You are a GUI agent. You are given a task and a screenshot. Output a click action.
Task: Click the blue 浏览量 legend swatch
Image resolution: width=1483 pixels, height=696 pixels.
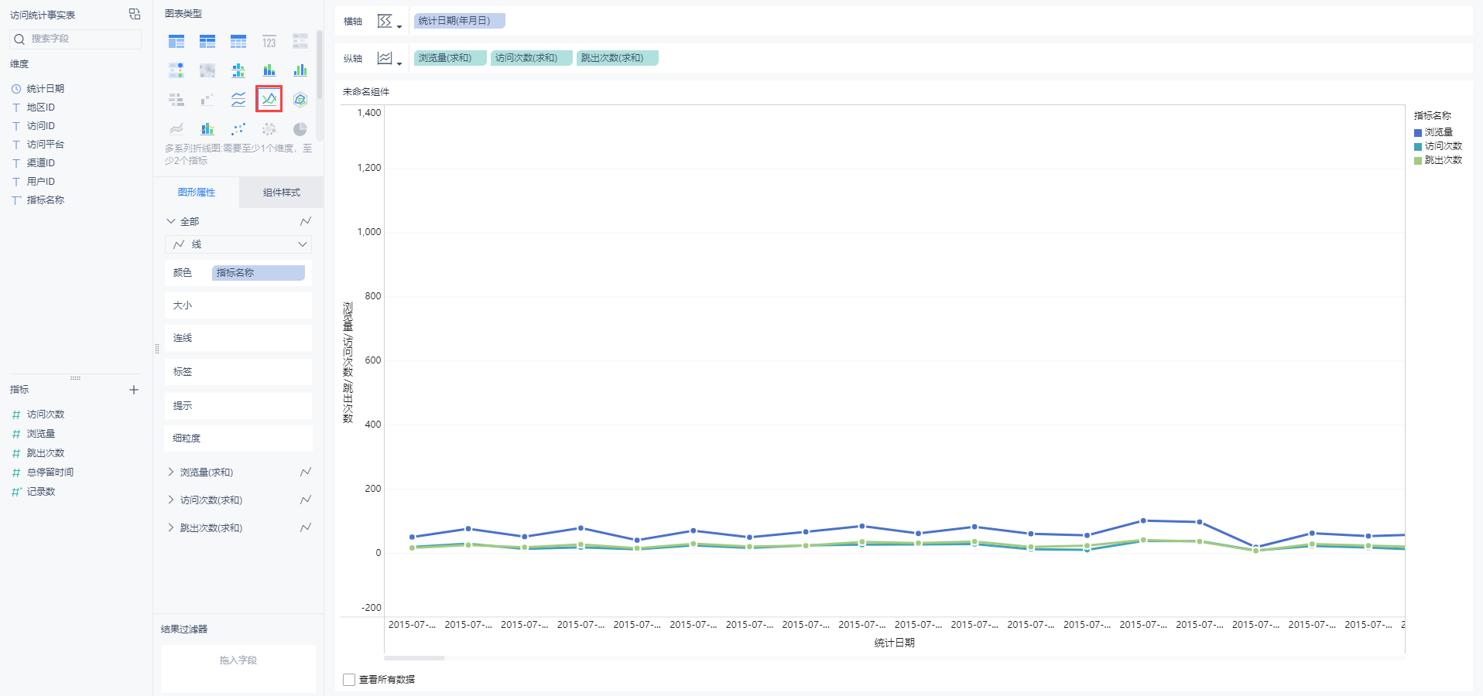tap(1418, 133)
